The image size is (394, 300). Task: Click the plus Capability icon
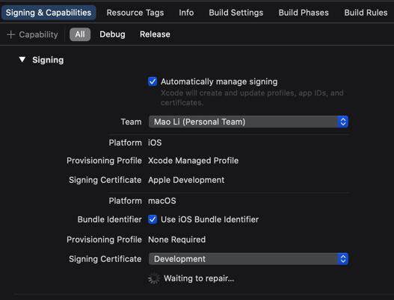[x=10, y=34]
